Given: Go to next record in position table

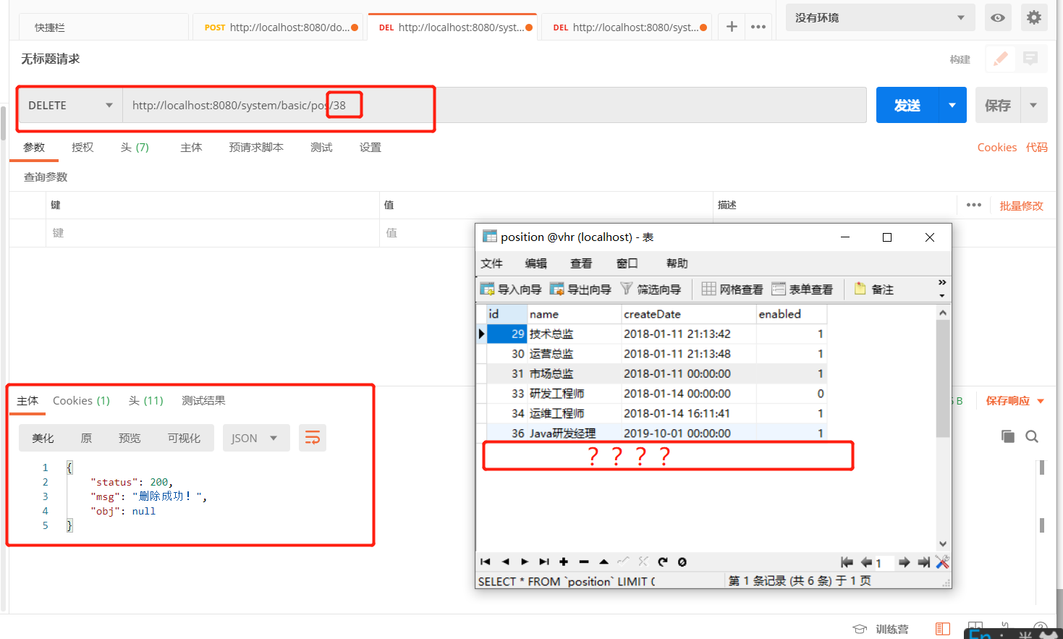Looking at the screenshot, I should pos(525,562).
